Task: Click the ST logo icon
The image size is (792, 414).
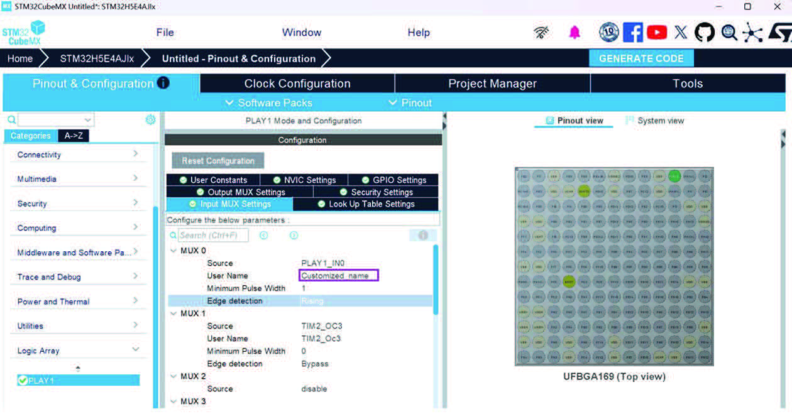Action: coord(779,33)
